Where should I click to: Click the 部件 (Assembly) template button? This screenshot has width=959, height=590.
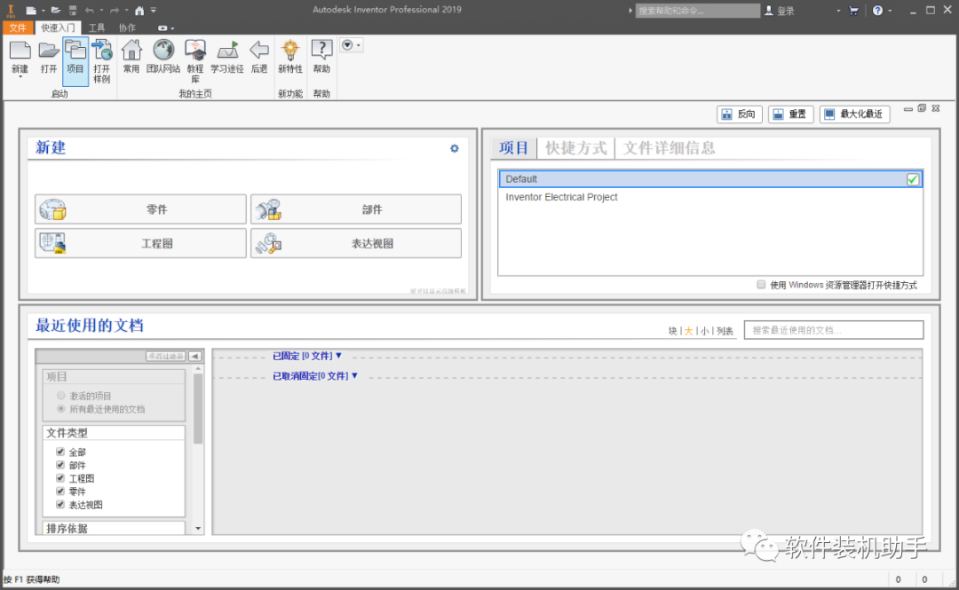click(x=356, y=209)
